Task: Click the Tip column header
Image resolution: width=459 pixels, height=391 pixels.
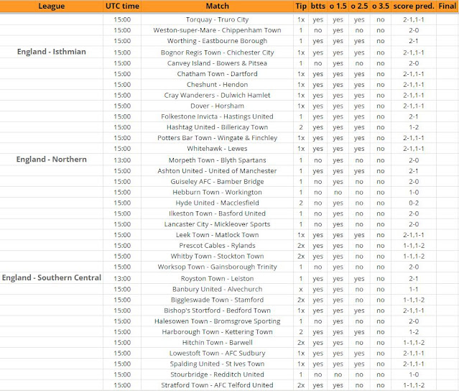Action: 301,6
